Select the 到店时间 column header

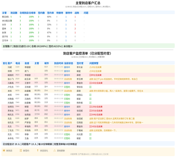pos(59,63)
